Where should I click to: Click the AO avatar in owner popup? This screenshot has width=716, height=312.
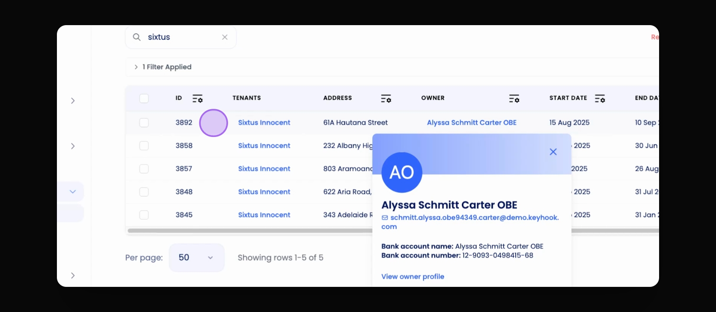pyautogui.click(x=402, y=172)
